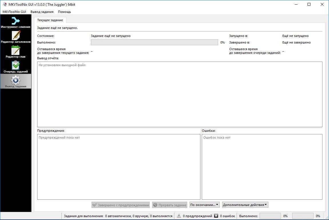Click 'Задание ещё не запущено.' heading text

point(57,28)
